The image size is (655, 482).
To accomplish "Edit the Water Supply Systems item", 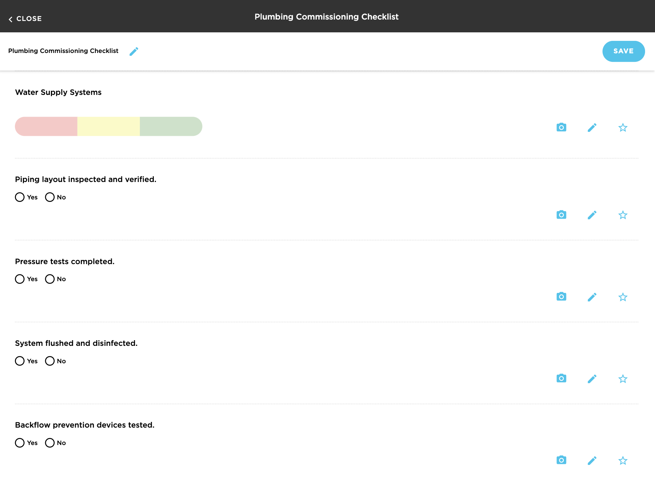I will coord(592,127).
